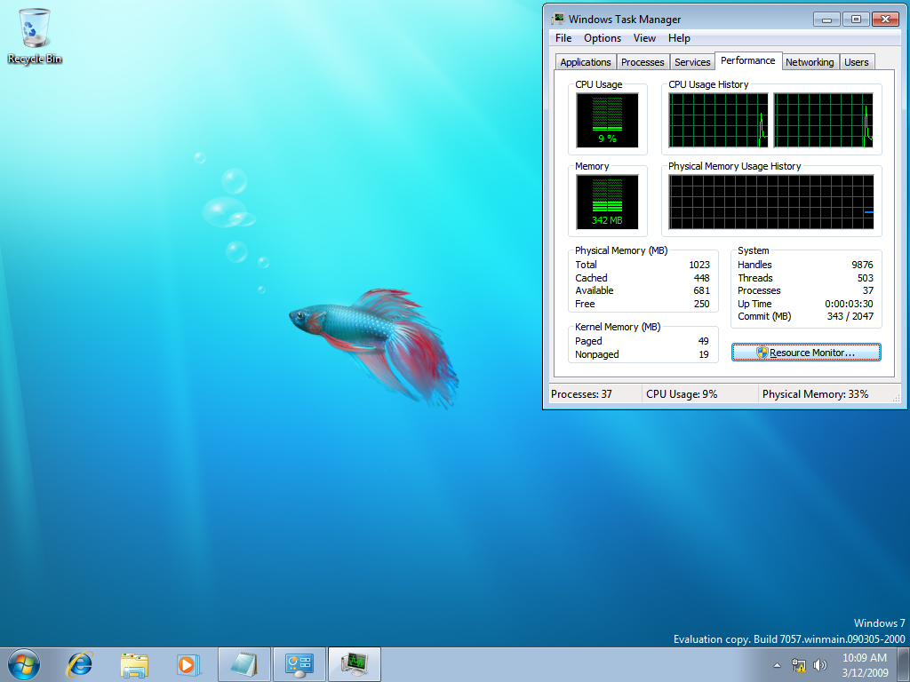Screen dimensions: 910x682
Task: Switch to the Users tab
Action: [x=857, y=62]
